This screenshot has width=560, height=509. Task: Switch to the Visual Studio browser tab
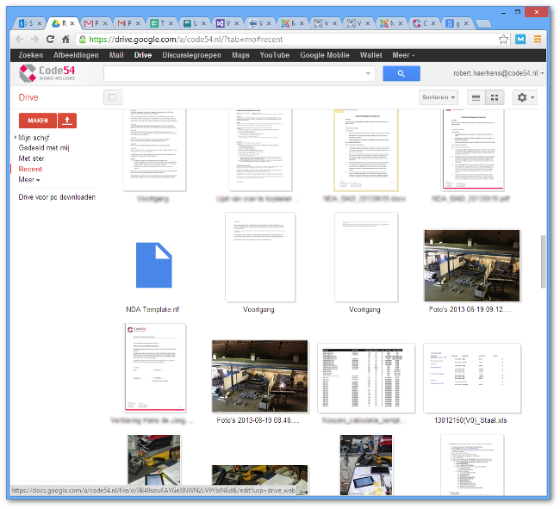pyautogui.click(x=227, y=23)
